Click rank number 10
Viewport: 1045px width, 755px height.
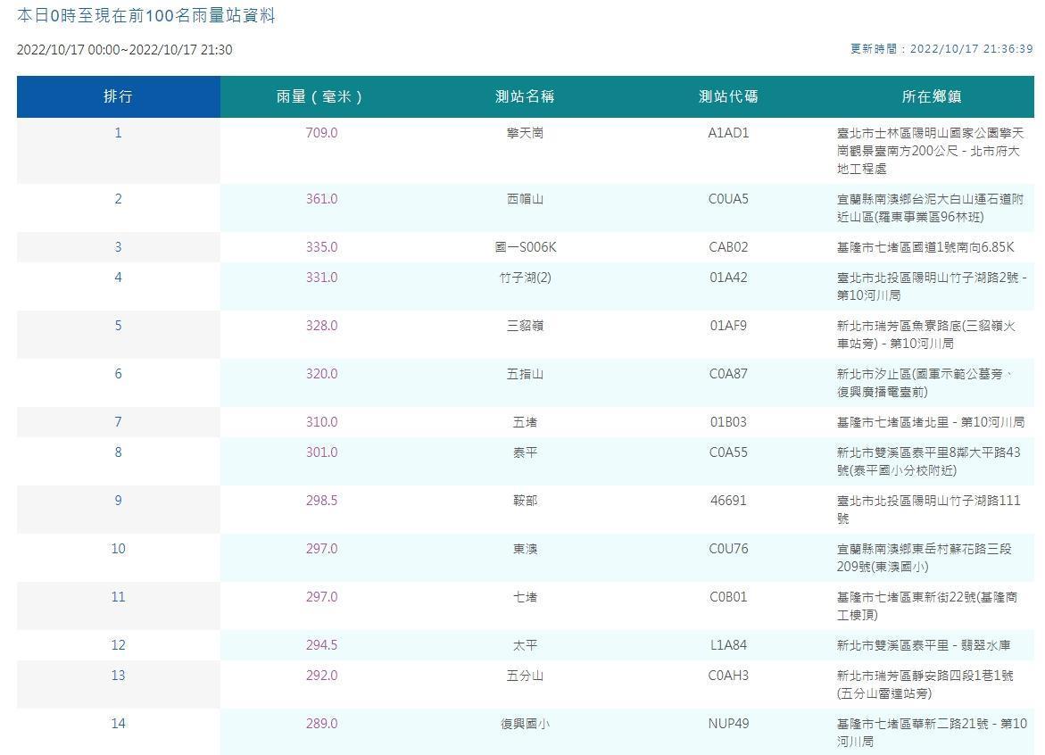[118, 549]
